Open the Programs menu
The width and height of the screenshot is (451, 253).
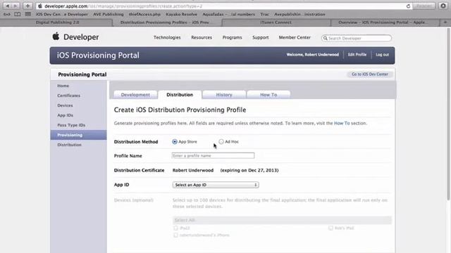pyautogui.click(x=232, y=37)
